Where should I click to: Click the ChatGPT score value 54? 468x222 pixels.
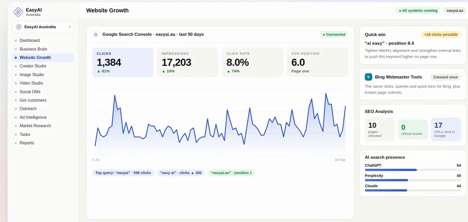click(x=459, y=165)
